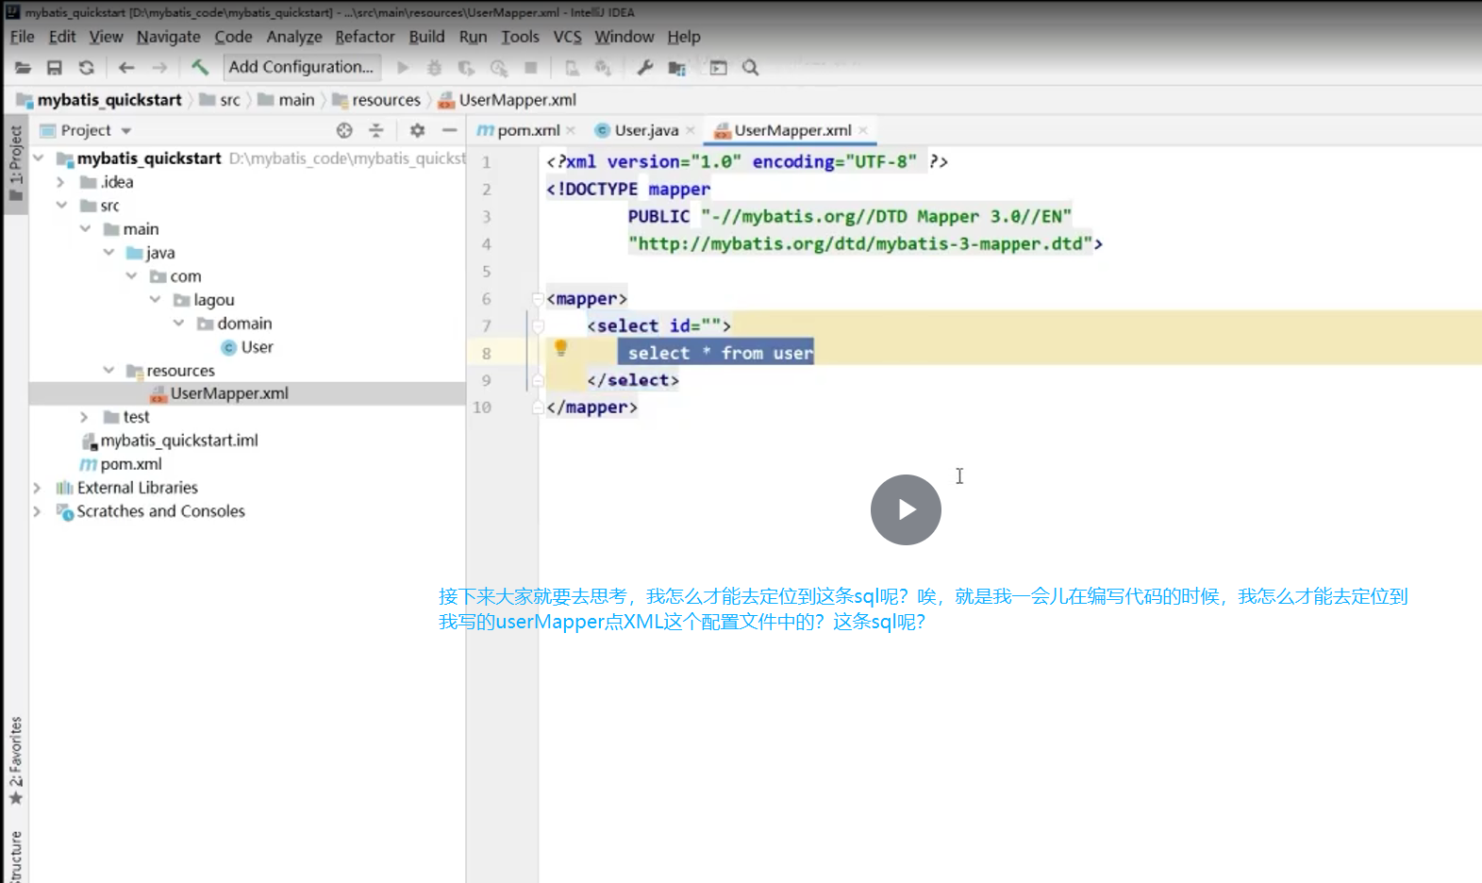Expand External Libraries
This screenshot has height=883, width=1482.
pyautogui.click(x=37, y=488)
